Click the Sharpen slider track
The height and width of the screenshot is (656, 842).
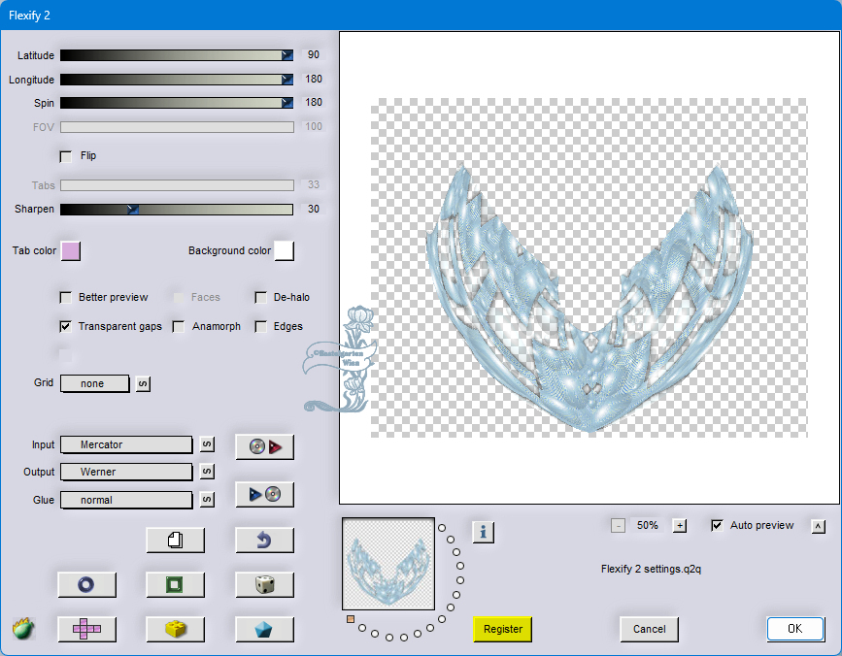point(177,209)
